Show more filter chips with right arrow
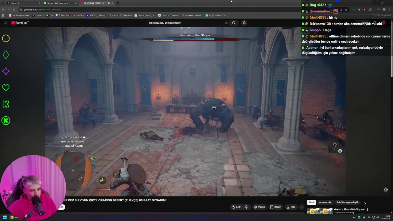393x221 pixels. [x=365, y=203]
